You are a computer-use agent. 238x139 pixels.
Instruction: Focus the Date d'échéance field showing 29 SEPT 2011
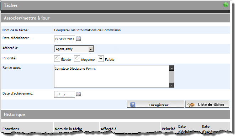pos(64,39)
